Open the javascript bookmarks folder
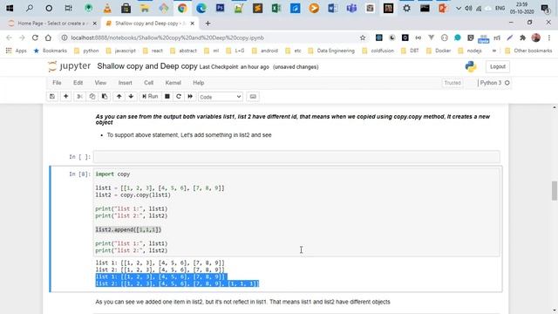 (x=120, y=51)
